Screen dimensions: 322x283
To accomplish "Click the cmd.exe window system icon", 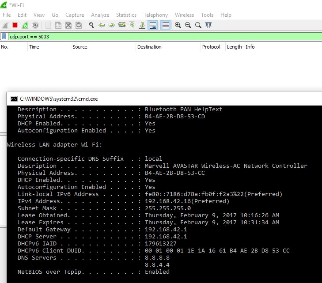I will [x=14, y=99].
